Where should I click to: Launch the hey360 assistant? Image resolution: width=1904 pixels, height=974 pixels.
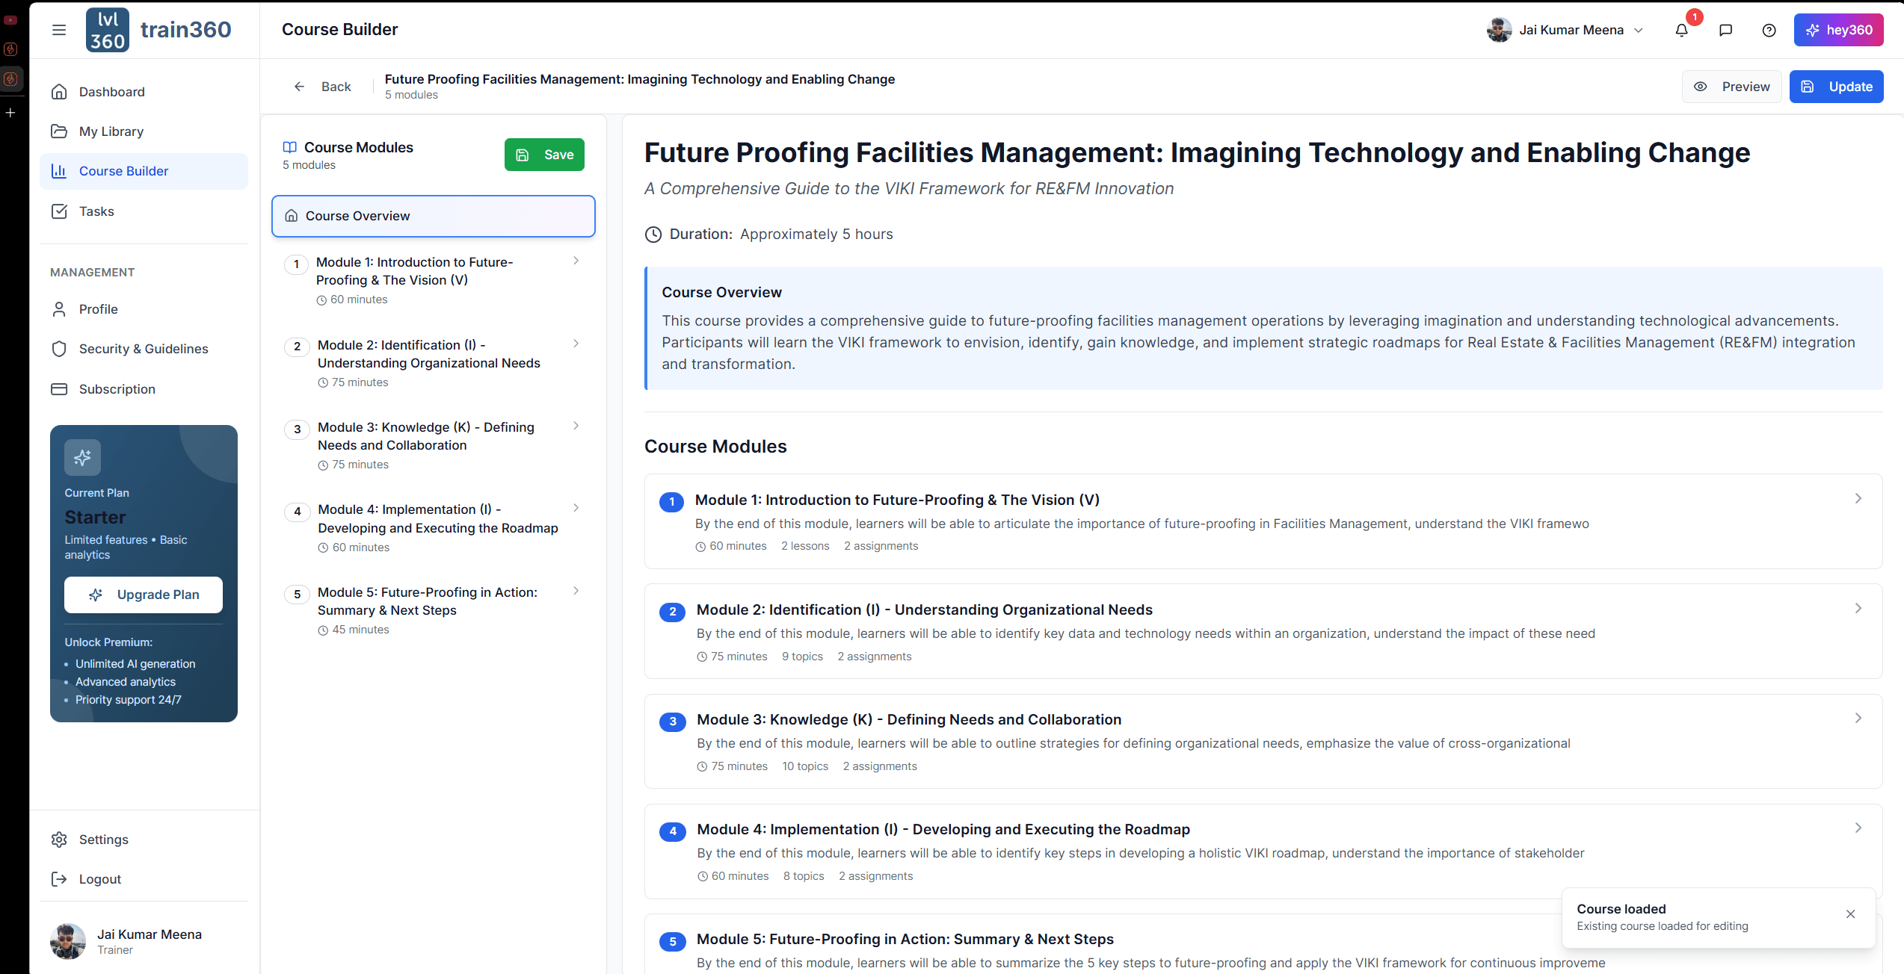1838,30
